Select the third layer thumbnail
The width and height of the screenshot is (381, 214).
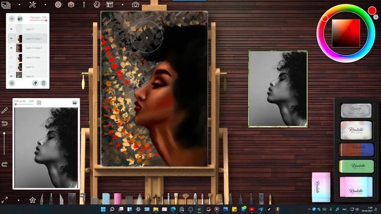tap(19, 48)
